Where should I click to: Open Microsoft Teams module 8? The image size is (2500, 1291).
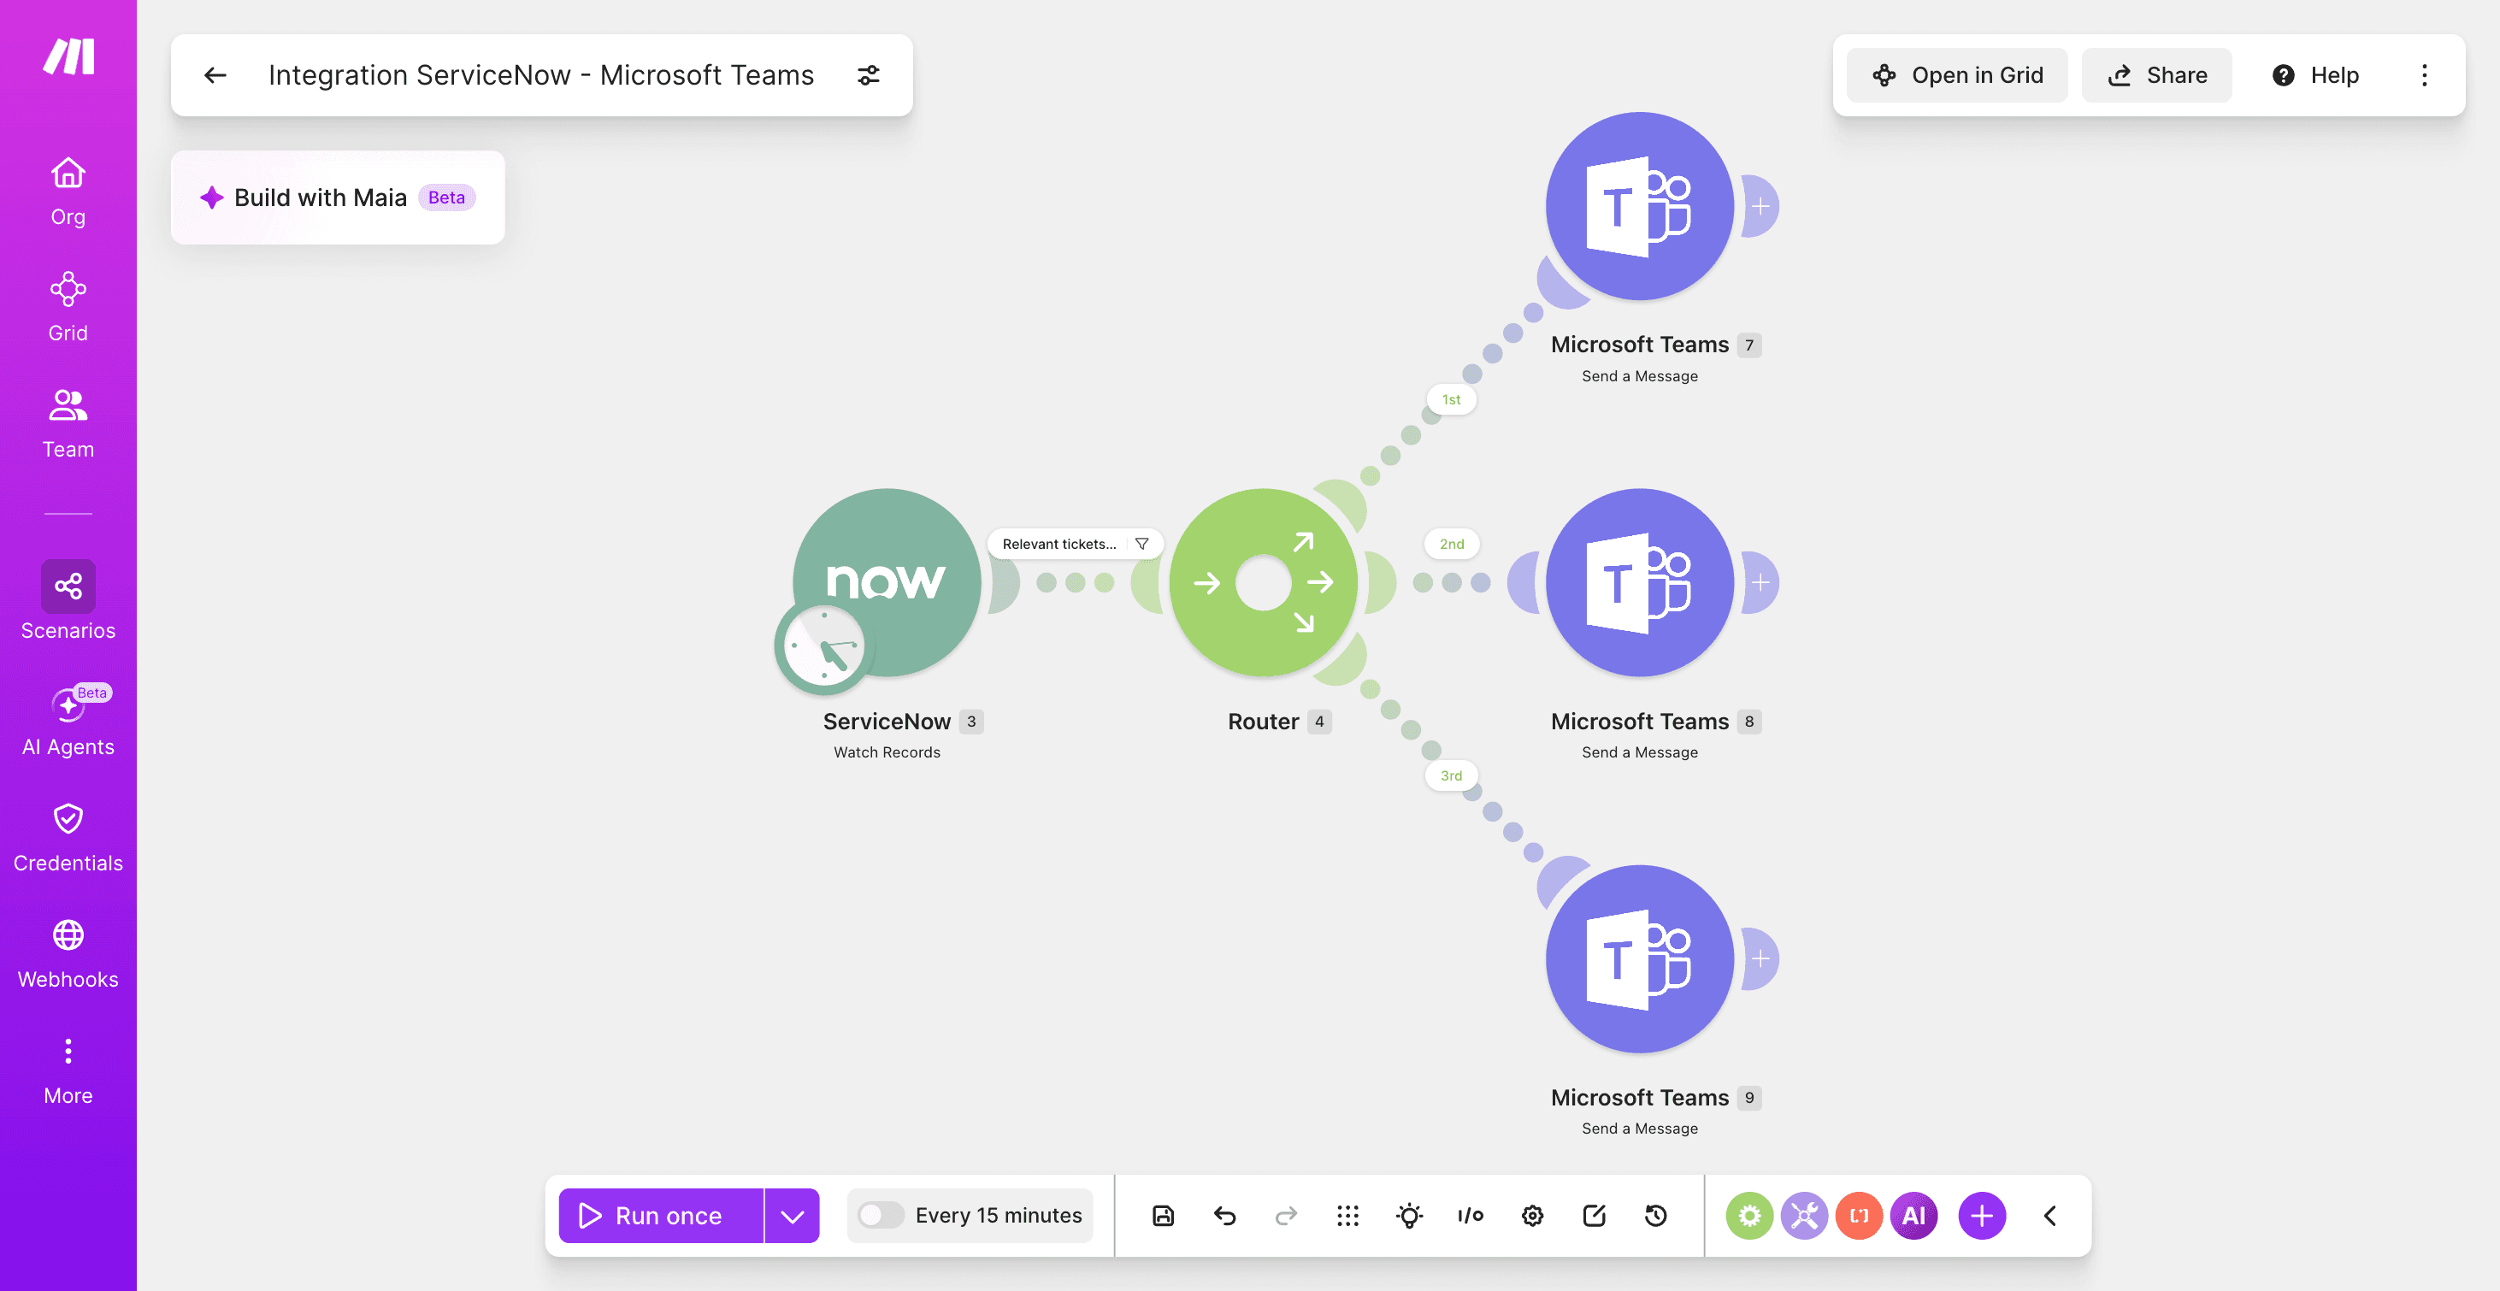(x=1639, y=582)
